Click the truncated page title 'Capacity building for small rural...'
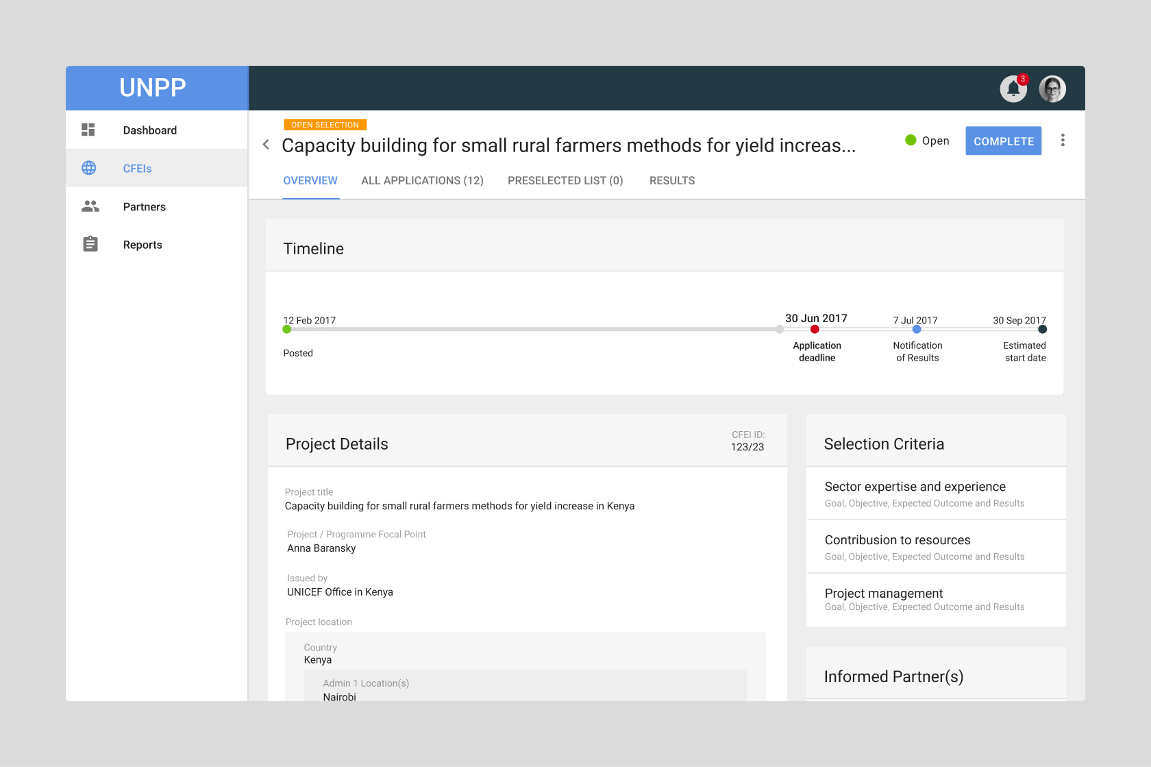The image size is (1151, 767). (x=569, y=145)
